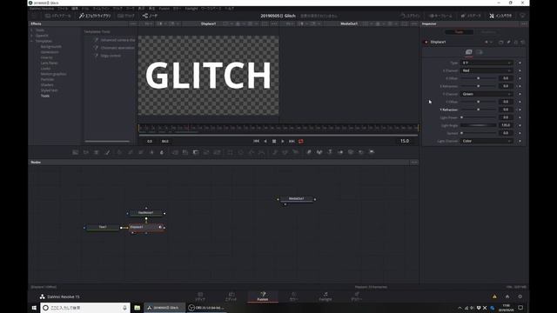The height and width of the screenshot is (313, 557).
Task: Open Nodes panel options menu
Action: point(414,163)
